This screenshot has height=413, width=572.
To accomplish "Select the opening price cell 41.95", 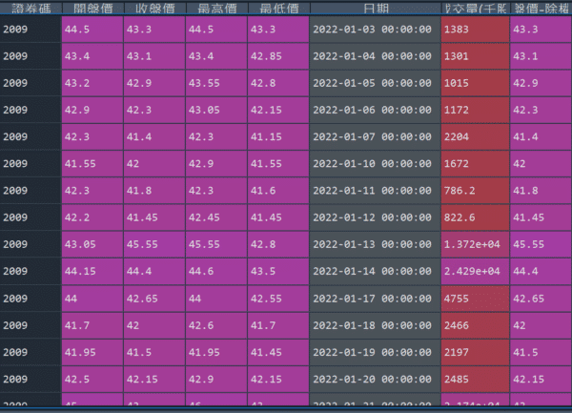I will pyautogui.click(x=92, y=353).
